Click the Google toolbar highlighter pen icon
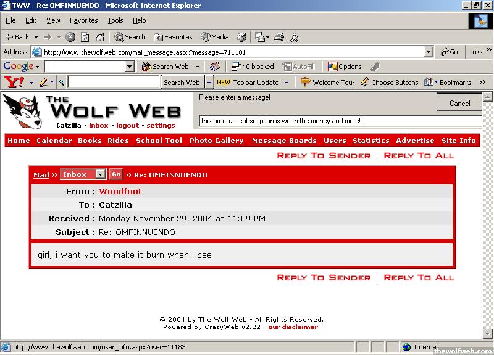This screenshot has height=355, width=494. 375,67
